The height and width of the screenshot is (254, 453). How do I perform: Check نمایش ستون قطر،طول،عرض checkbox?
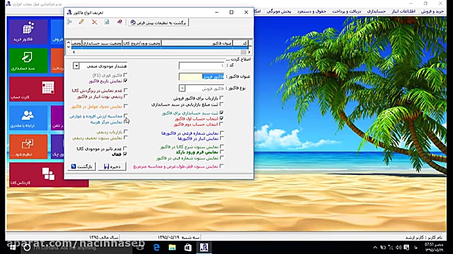222,166
